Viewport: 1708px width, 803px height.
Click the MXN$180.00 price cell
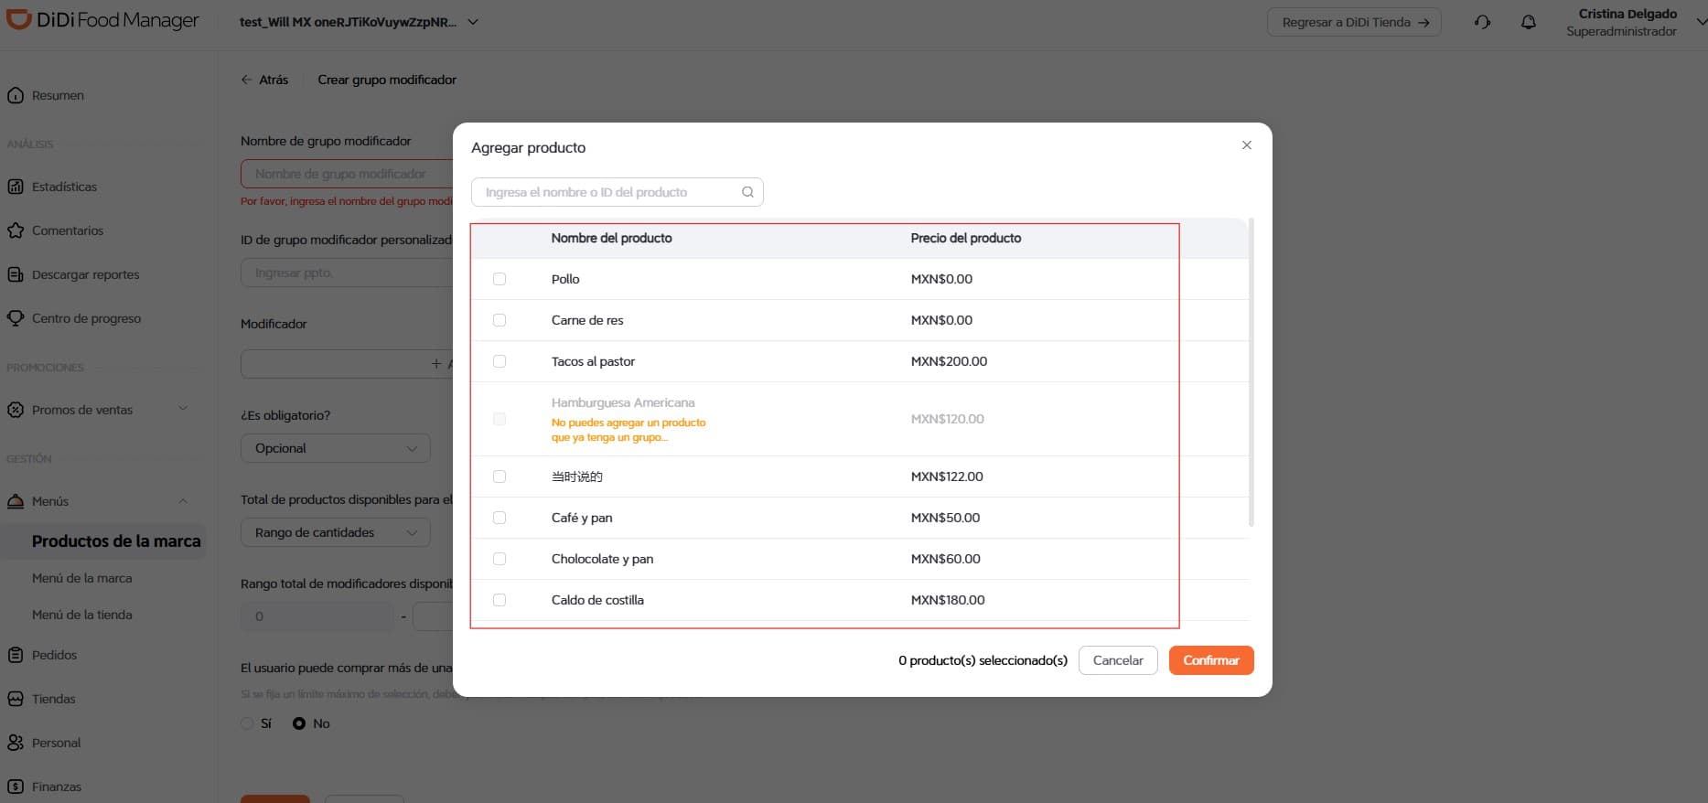pyautogui.click(x=948, y=600)
